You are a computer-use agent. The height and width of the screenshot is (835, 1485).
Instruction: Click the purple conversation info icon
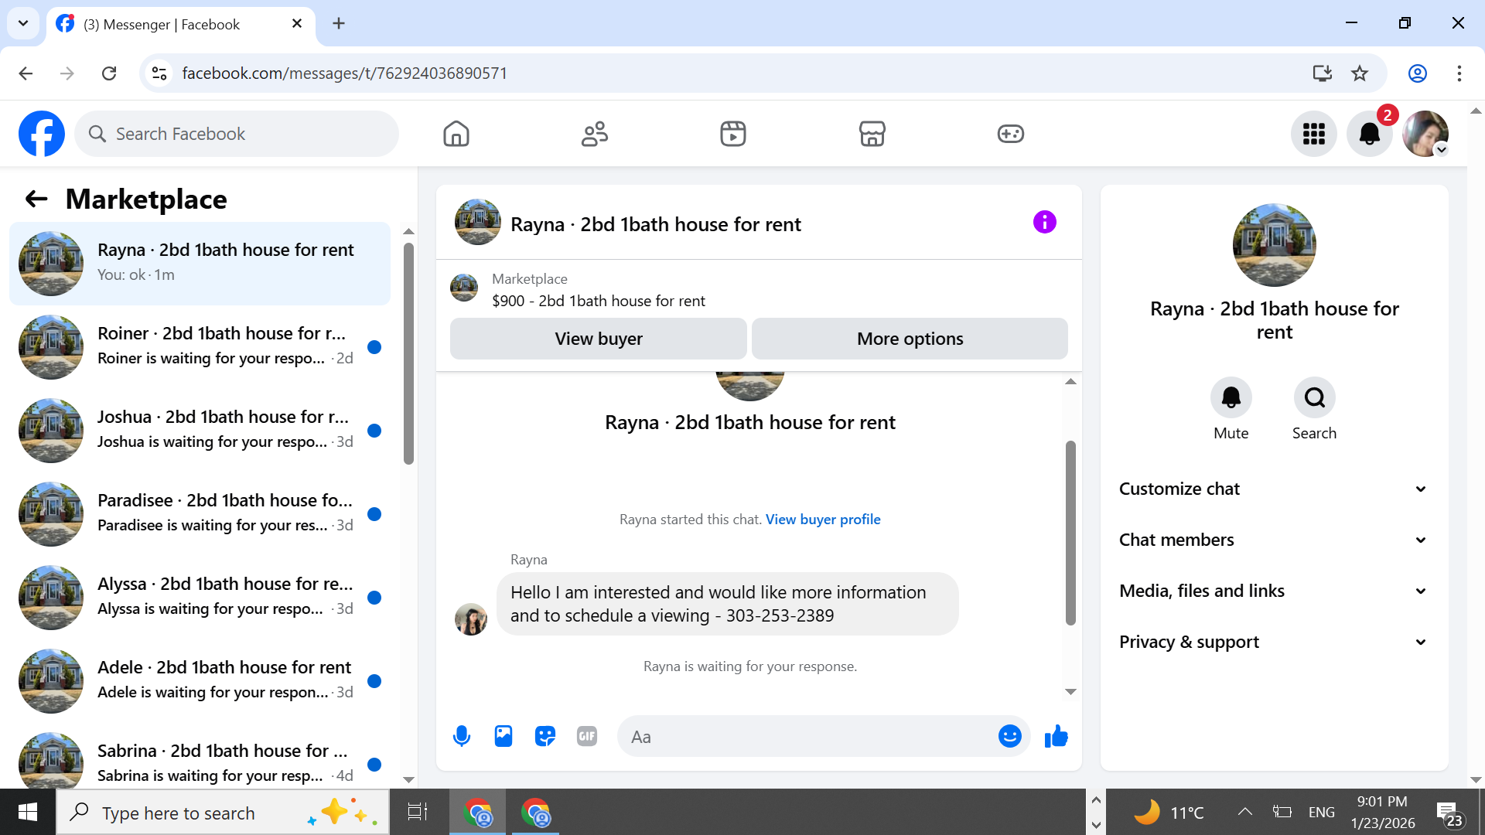(x=1044, y=223)
